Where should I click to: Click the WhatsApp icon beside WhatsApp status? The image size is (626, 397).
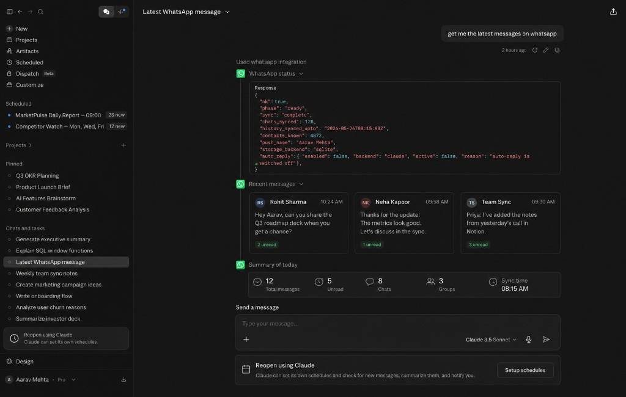coord(241,73)
